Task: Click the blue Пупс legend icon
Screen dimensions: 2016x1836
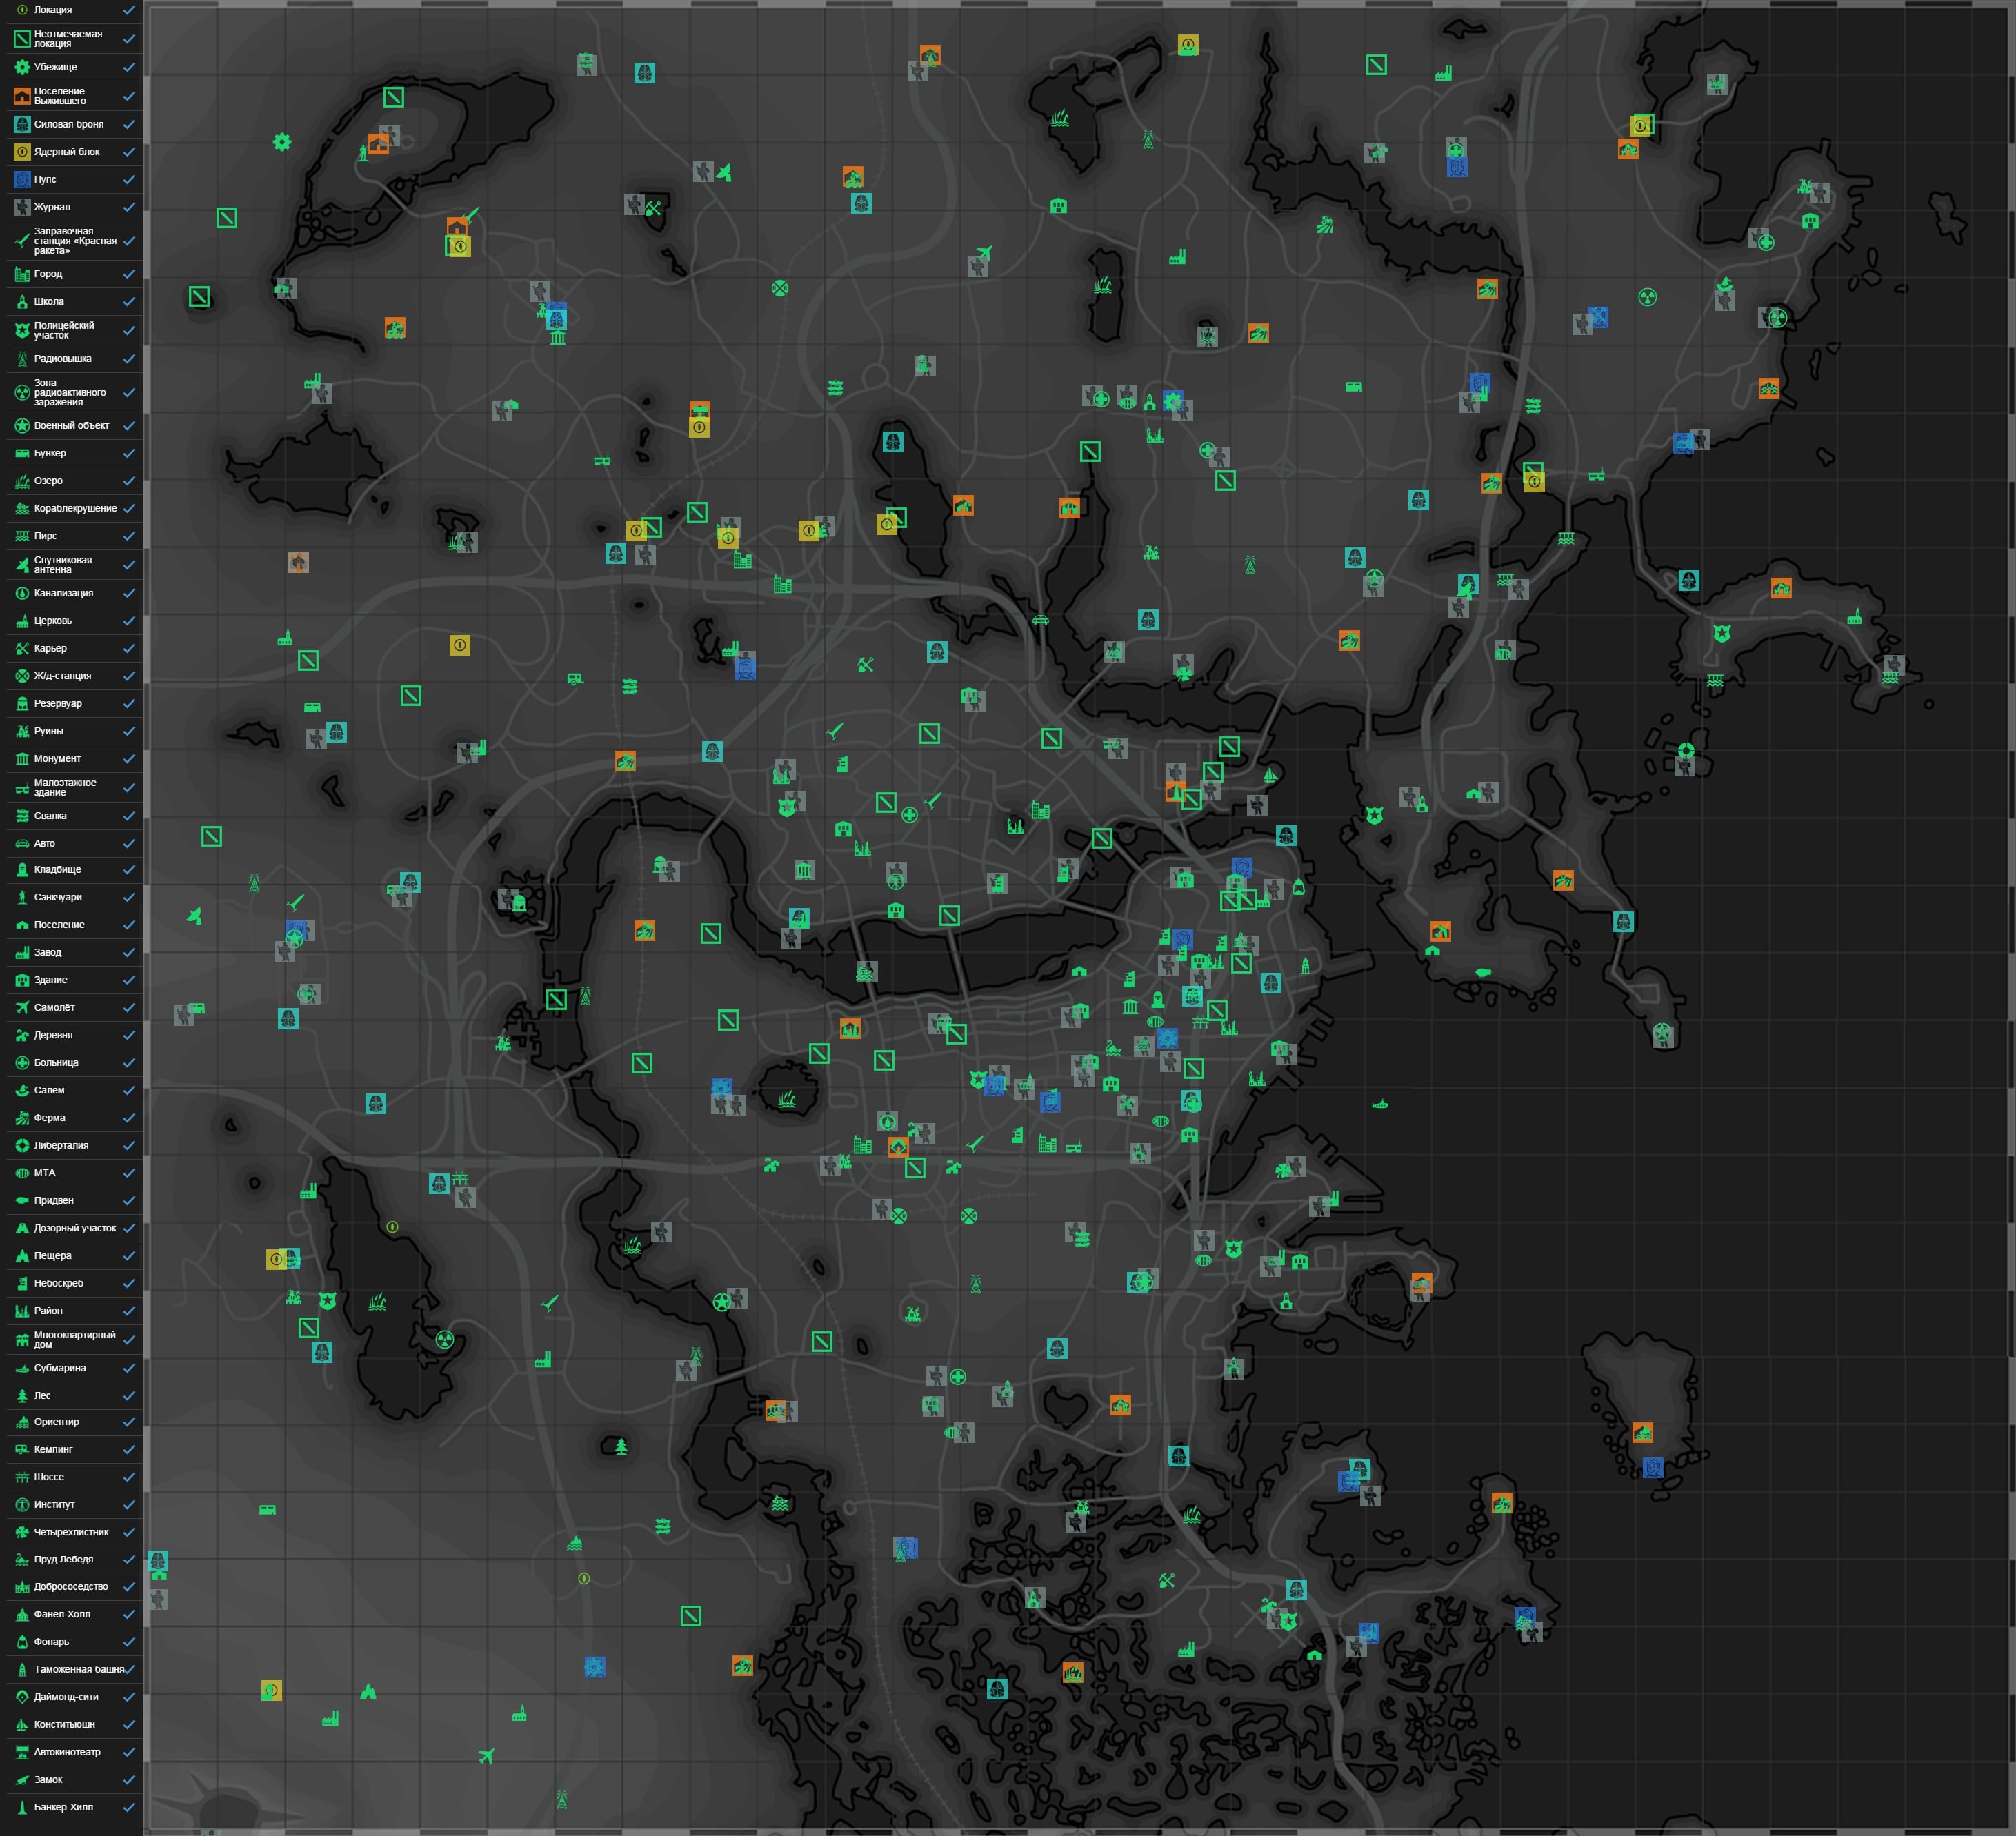Action: pos(22,179)
